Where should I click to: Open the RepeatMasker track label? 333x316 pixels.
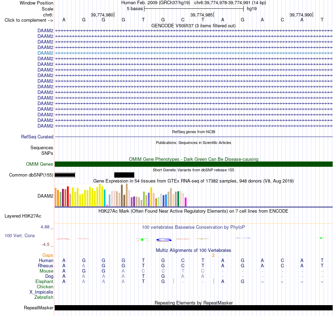coord(39,308)
